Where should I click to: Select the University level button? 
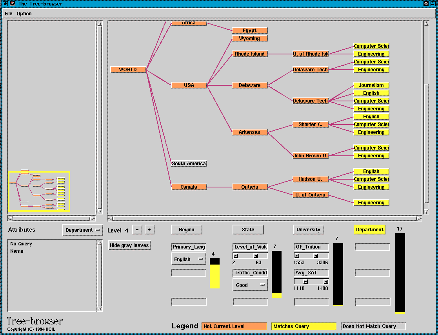coord(308,230)
